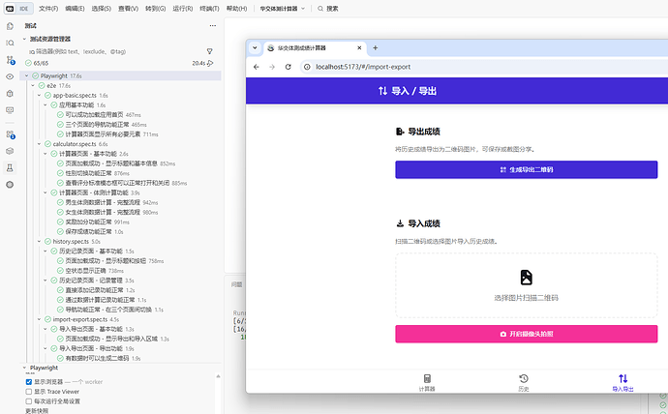Select test 可以成功加载应用首页

94,115
